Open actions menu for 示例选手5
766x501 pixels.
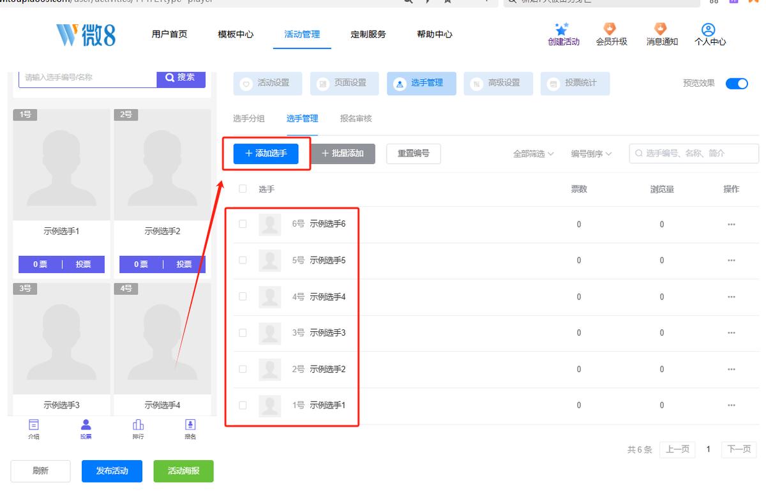731,260
